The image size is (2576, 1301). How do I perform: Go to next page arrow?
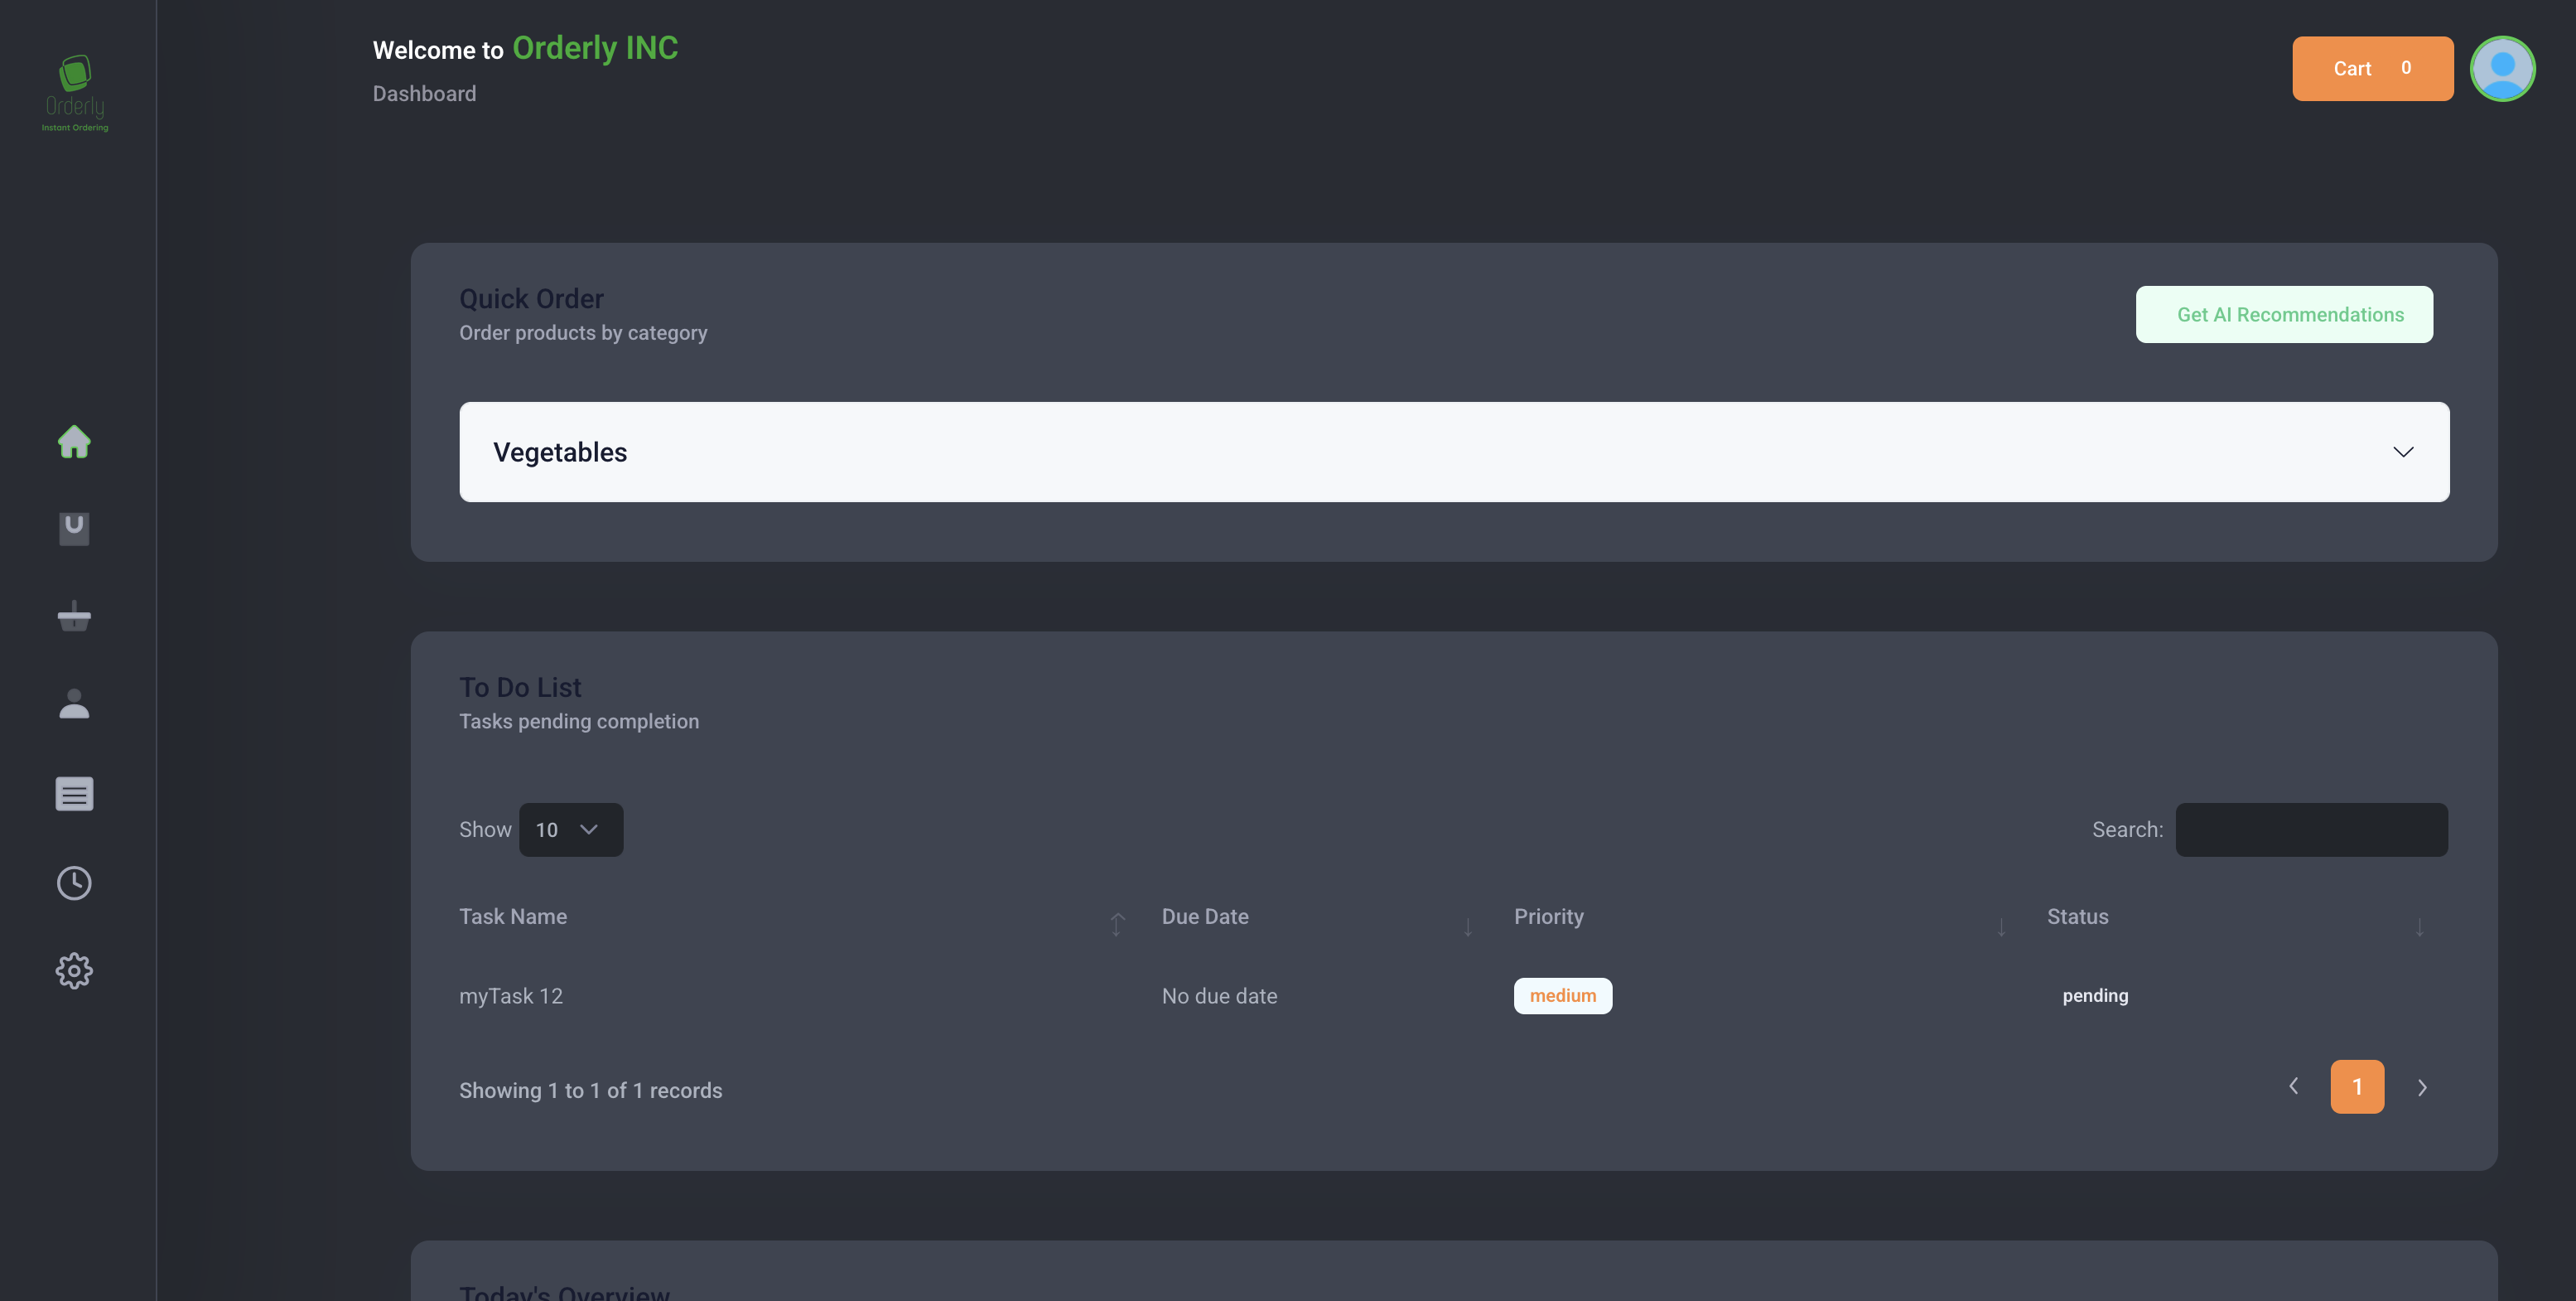pyautogui.click(x=2422, y=1088)
